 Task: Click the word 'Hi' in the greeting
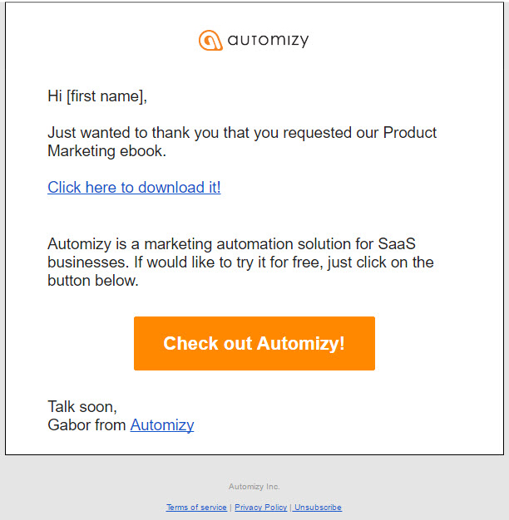[x=55, y=96]
